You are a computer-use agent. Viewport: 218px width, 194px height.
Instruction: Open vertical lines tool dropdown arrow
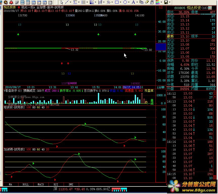pos(87,2)
